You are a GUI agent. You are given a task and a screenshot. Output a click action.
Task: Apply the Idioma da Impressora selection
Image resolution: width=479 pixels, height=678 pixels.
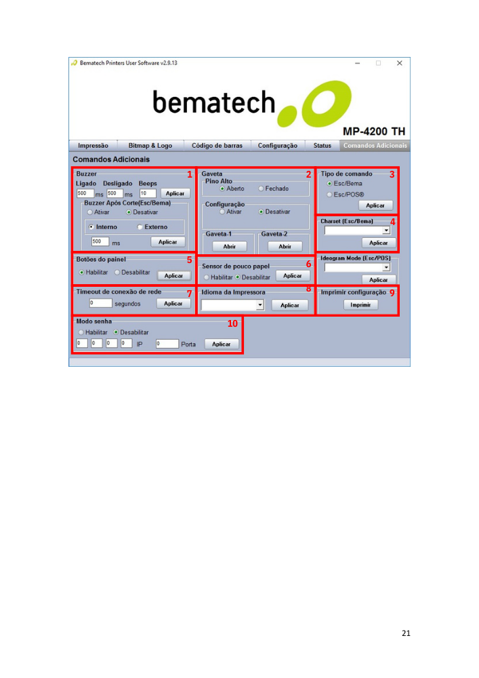pos(290,305)
